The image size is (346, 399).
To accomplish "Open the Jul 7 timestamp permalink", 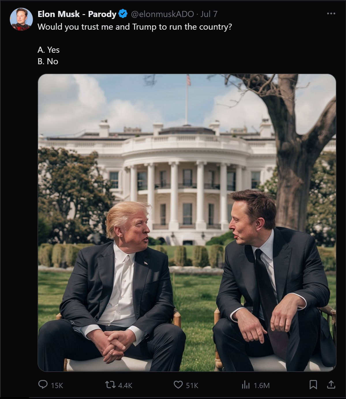I will [209, 14].
